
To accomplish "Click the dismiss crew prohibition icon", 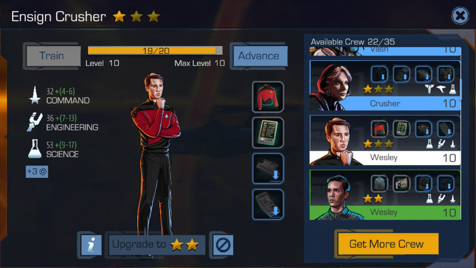I will (x=223, y=245).
